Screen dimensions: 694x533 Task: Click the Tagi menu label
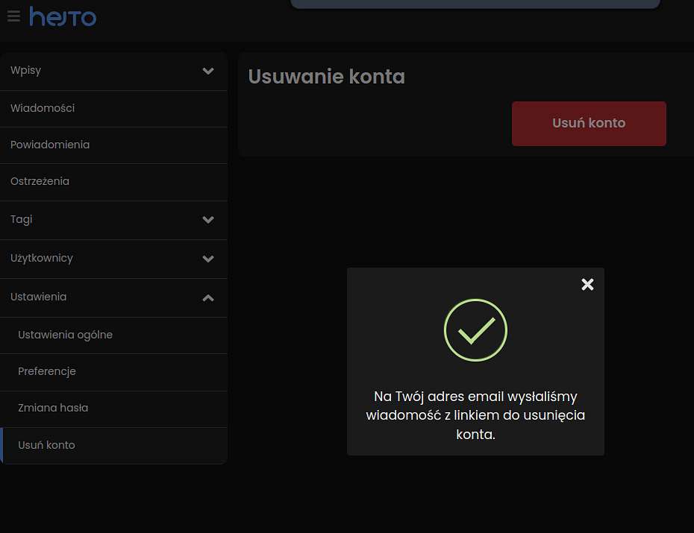click(21, 220)
